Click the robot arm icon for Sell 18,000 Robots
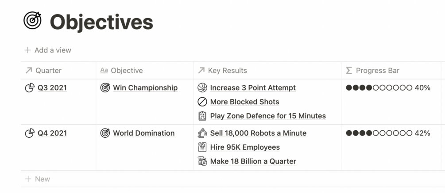Screen dimensions: 445x193 tap(202, 133)
